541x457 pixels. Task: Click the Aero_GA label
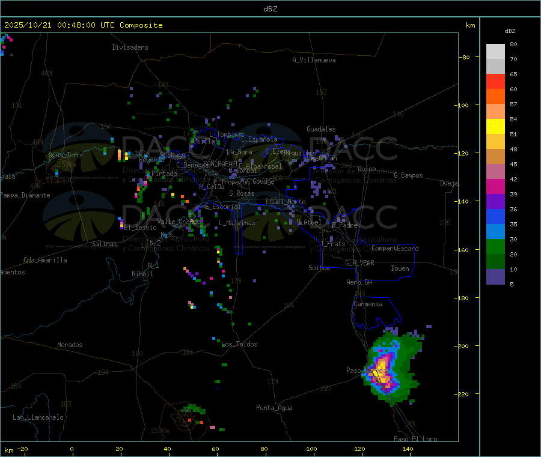[359, 283]
